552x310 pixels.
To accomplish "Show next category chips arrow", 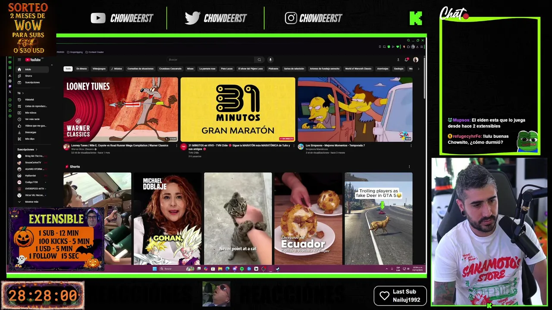I will [x=418, y=68].
